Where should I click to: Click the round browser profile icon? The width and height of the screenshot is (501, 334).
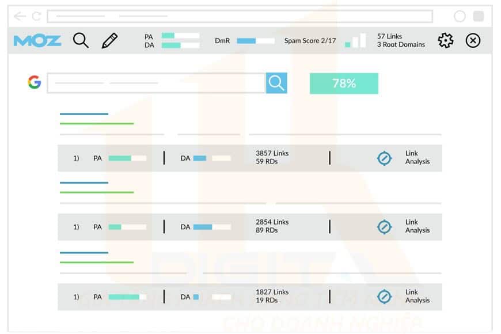[x=460, y=16]
